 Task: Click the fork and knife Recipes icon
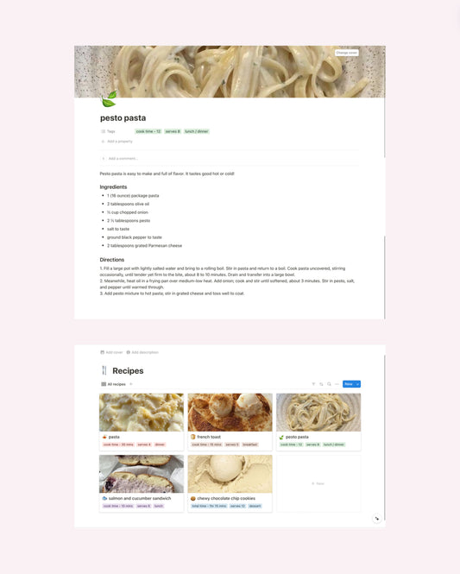104,370
